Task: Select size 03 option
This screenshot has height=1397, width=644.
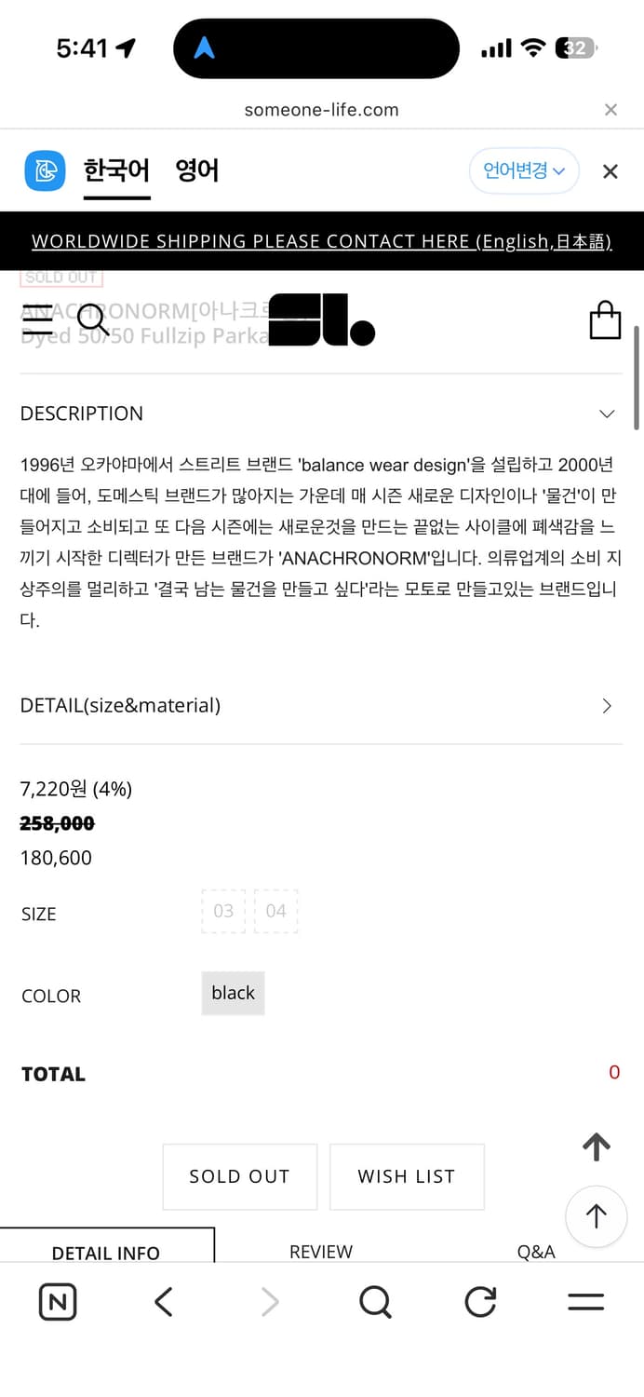Action: pos(222,911)
